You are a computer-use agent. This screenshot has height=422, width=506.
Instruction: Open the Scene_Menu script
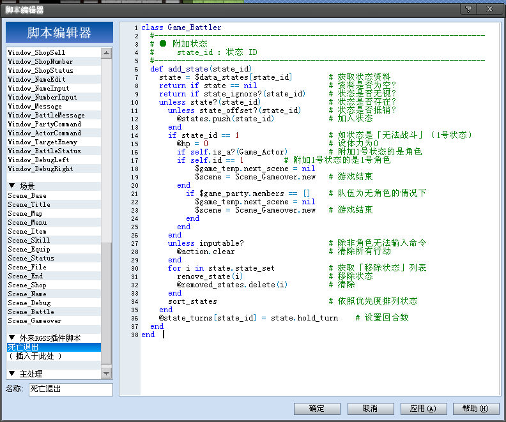(54, 222)
